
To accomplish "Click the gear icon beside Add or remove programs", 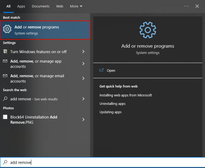I will tap(7, 29).
